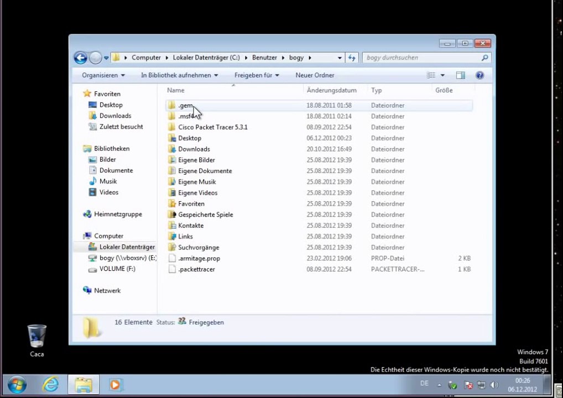The height and width of the screenshot is (398, 563).
Task: Open help via the question mark icon
Action: tap(479, 75)
